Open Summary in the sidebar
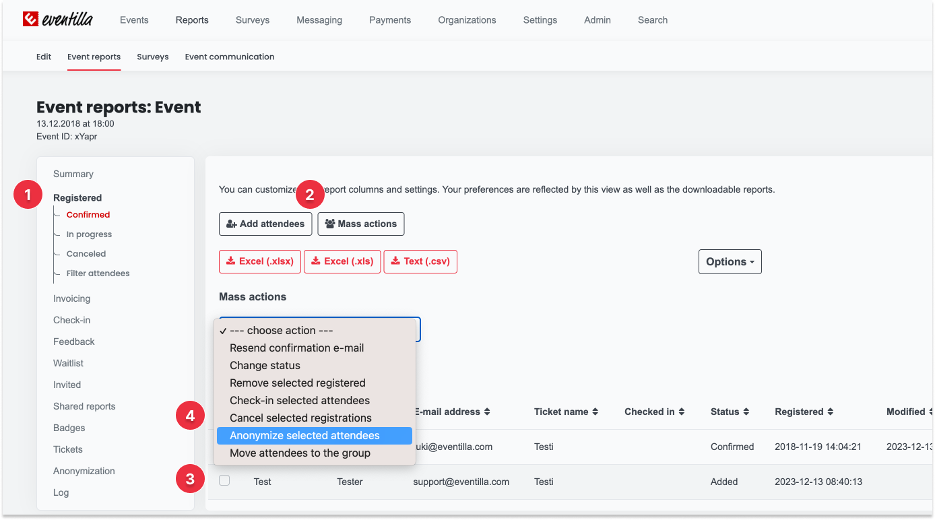This screenshot has width=935, height=520. click(73, 174)
